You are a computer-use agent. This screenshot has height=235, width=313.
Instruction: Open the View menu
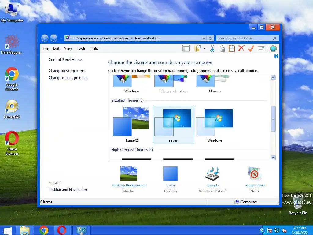pos(68,48)
